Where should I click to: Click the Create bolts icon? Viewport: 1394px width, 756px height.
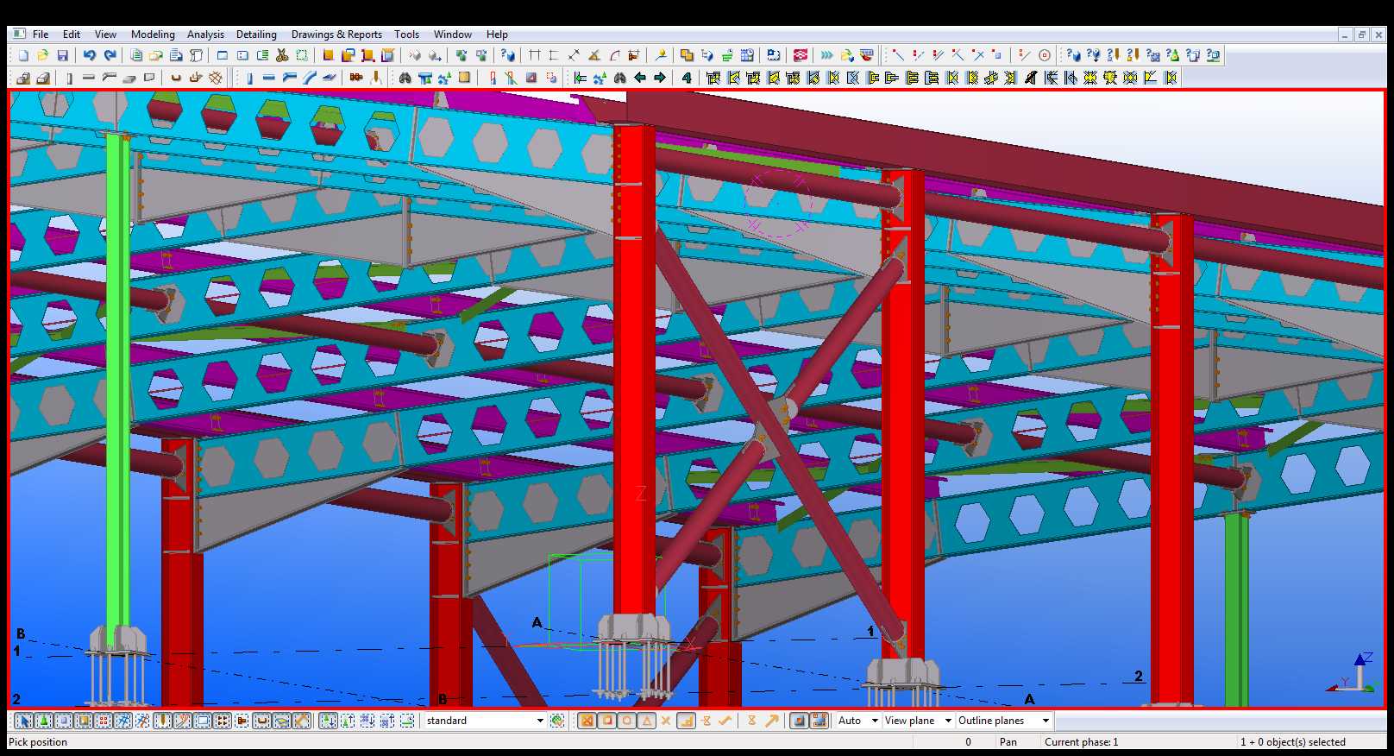pyautogui.click(x=355, y=78)
